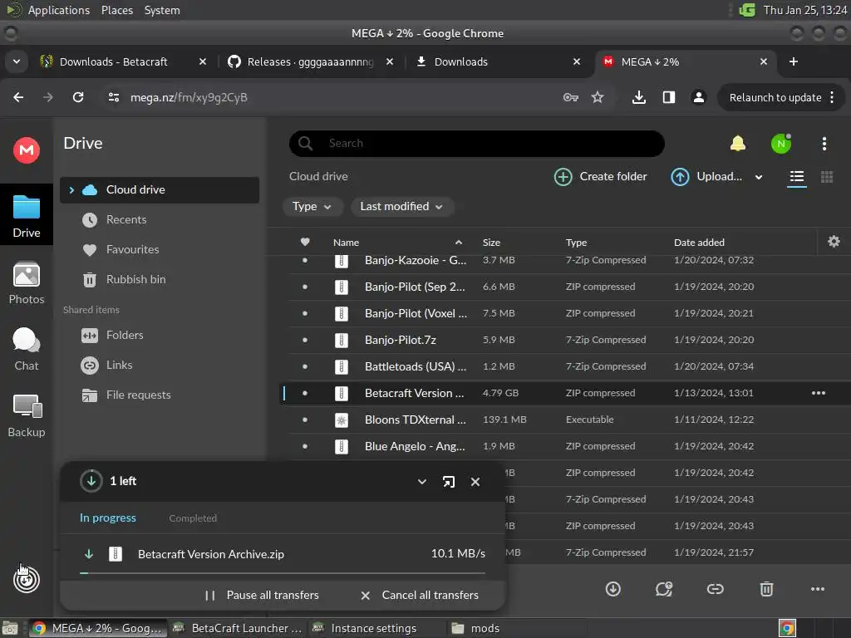Switch to grid thumbnail view
851x638 pixels.
point(827,177)
